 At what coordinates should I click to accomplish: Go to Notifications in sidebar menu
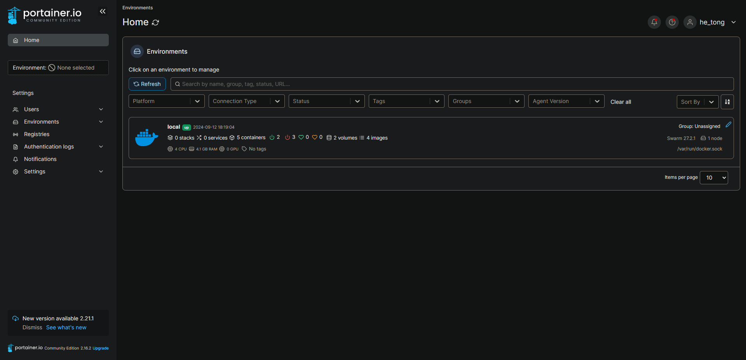40,159
